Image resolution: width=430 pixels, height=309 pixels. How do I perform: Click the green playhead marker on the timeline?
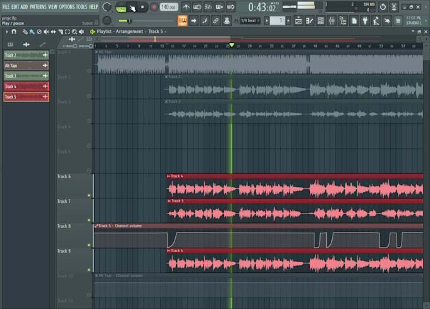[x=231, y=45]
